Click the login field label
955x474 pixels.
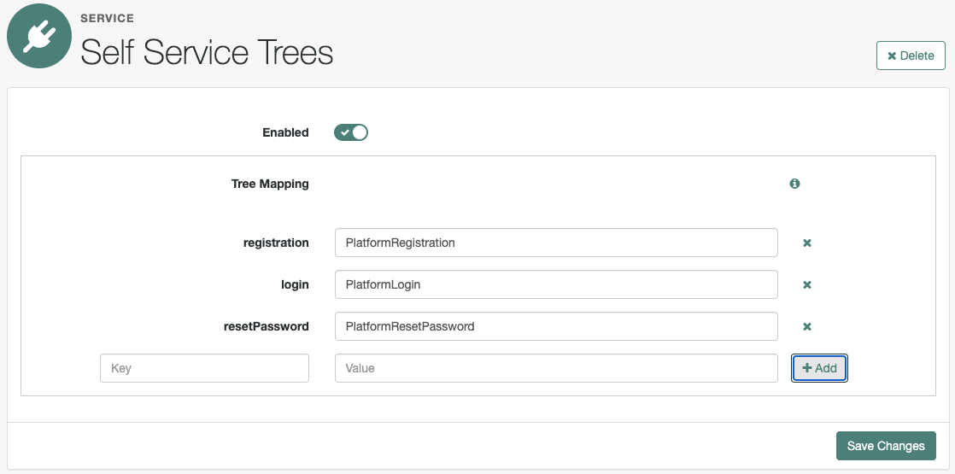tap(293, 284)
